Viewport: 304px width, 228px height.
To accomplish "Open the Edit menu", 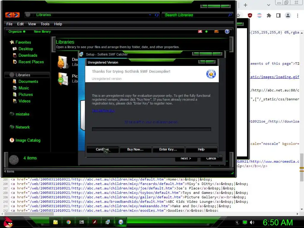I will tap(20, 24).
